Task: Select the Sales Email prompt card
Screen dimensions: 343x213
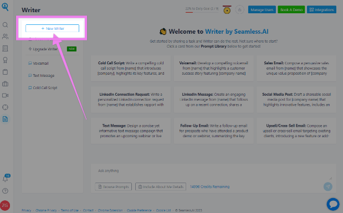Action: [296, 68]
